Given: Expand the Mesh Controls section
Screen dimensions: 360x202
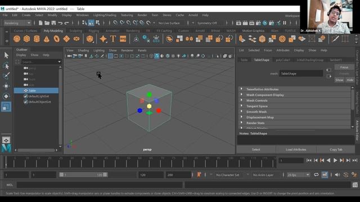Looking at the screenshot, I should coord(295,100).
